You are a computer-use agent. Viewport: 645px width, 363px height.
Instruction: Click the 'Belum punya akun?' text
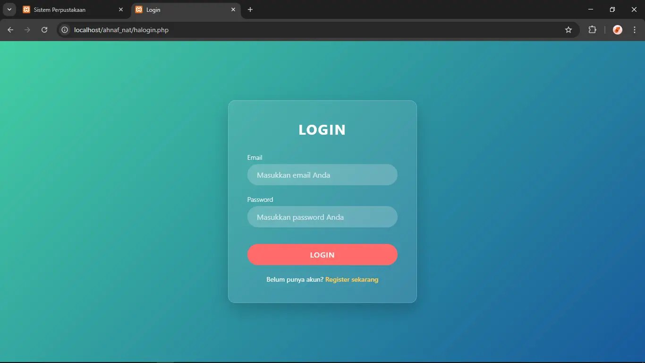pos(295,279)
